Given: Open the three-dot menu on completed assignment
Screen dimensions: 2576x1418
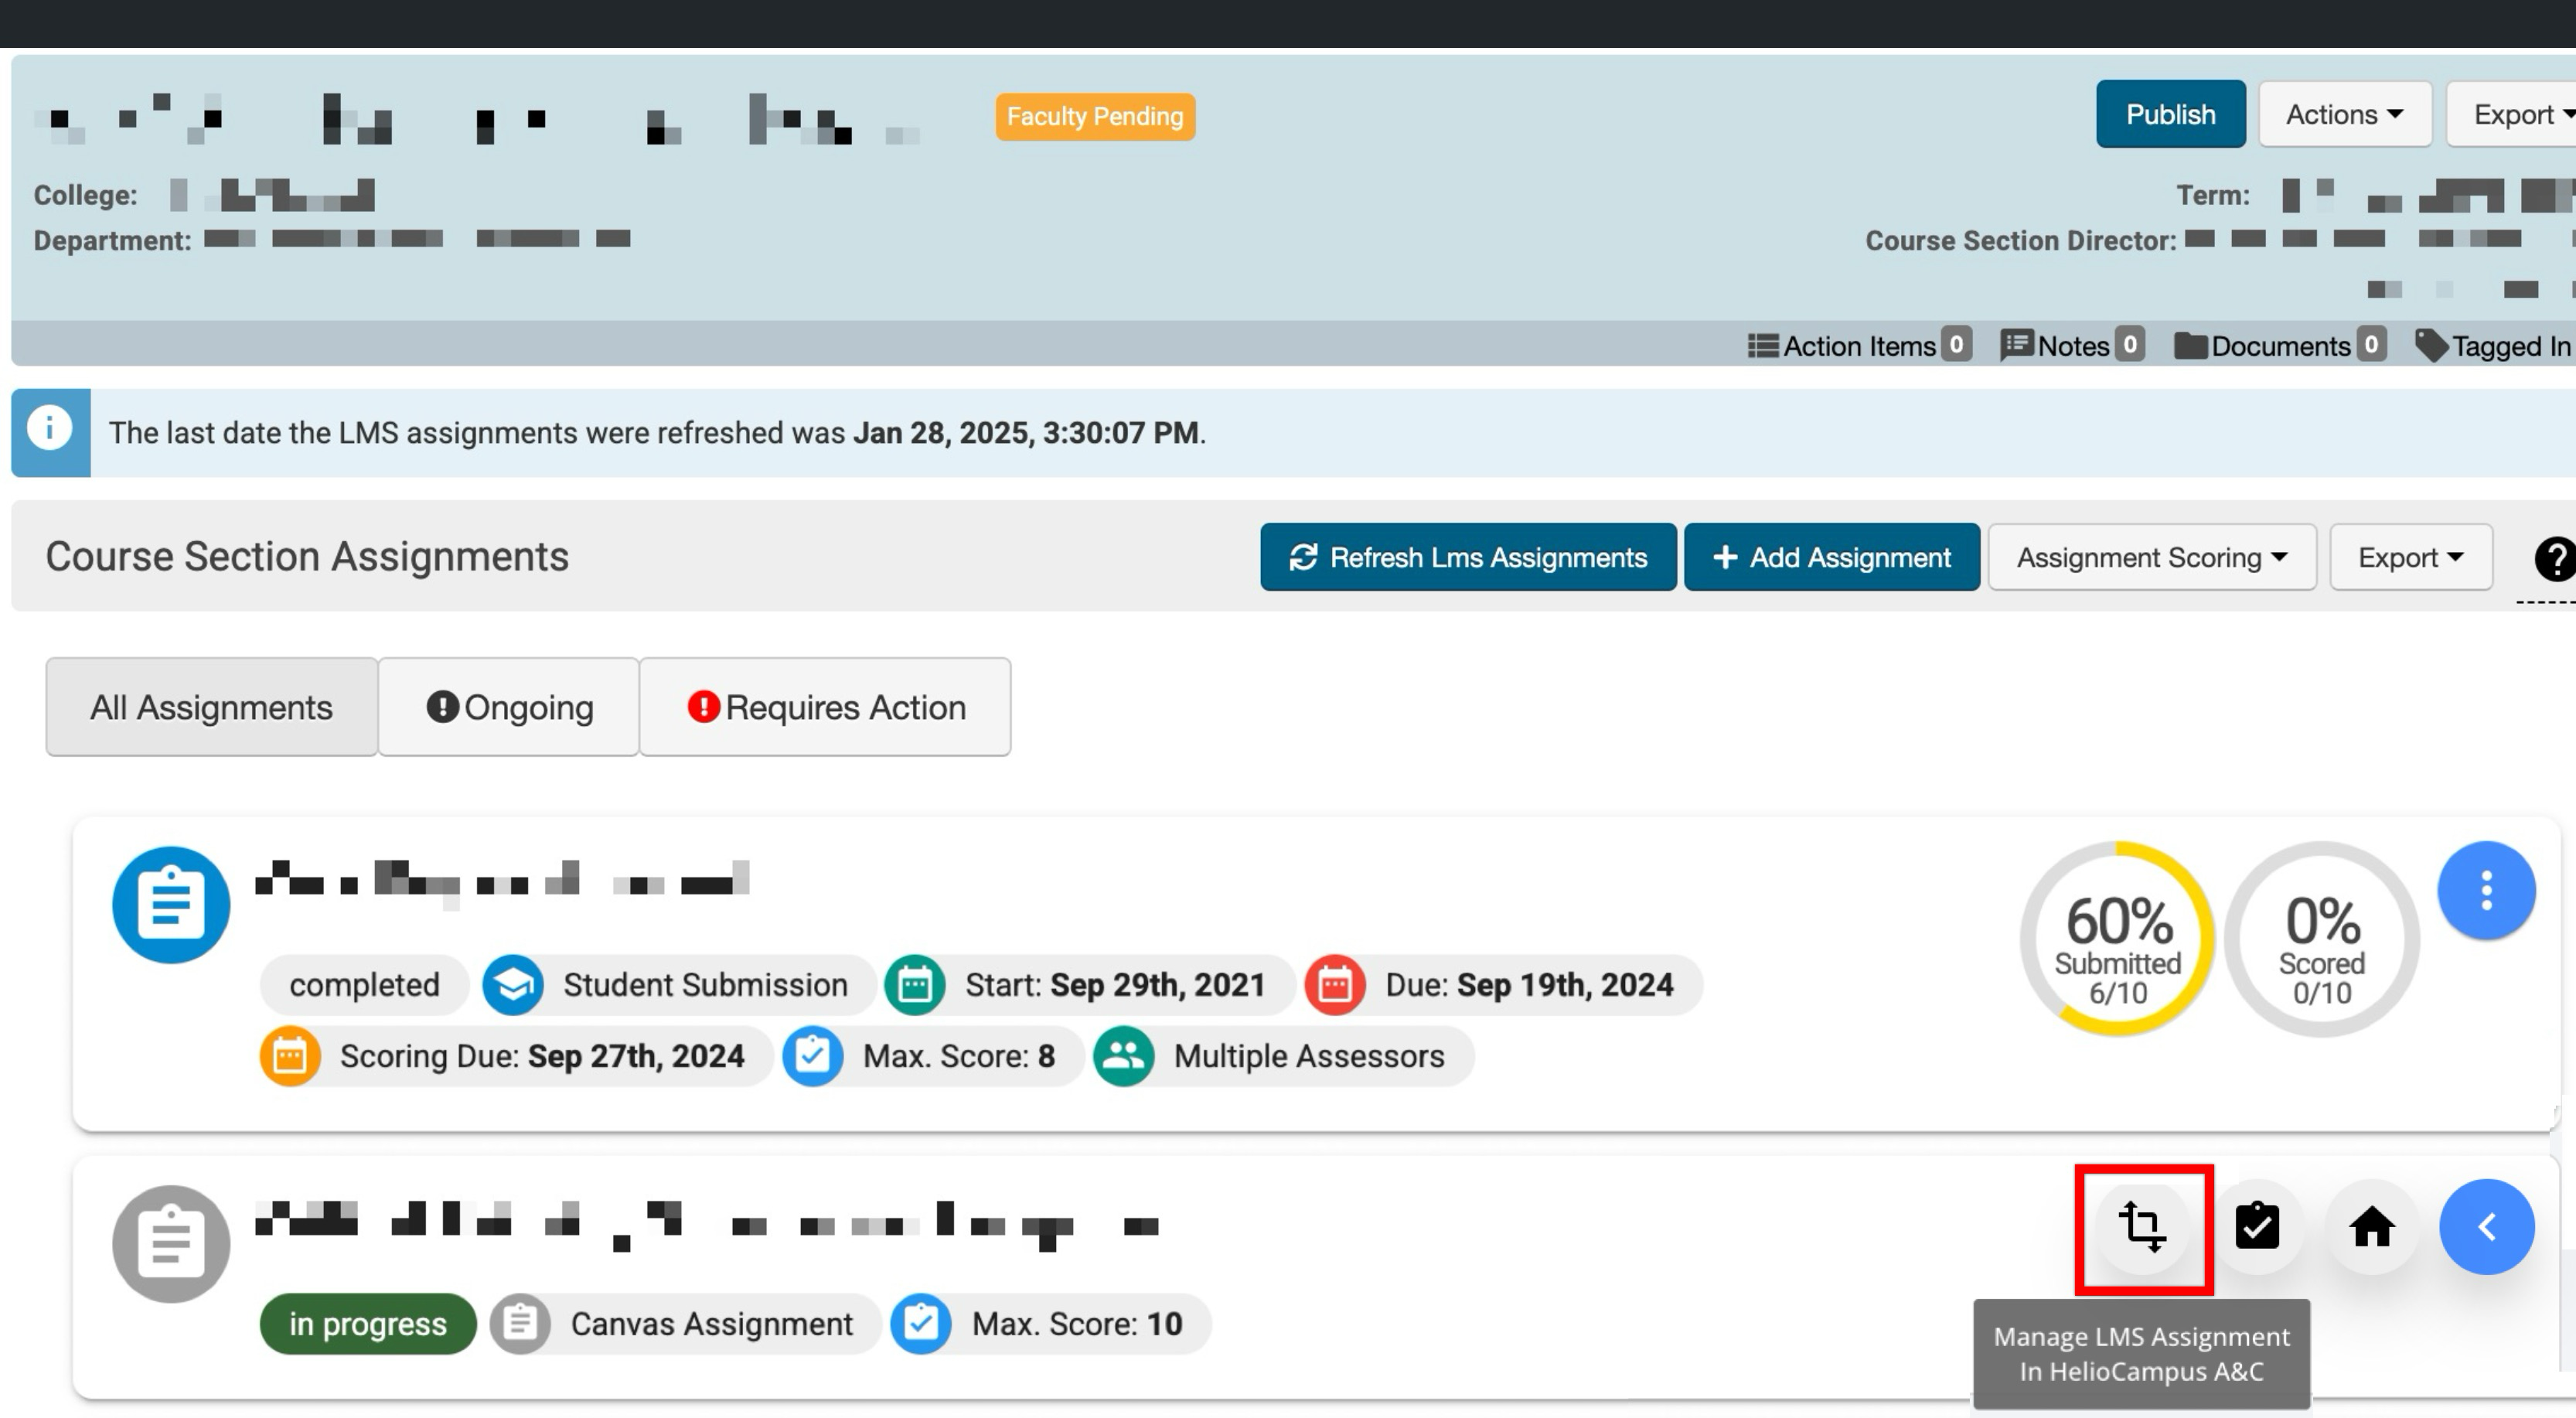Looking at the screenshot, I should 2486,890.
